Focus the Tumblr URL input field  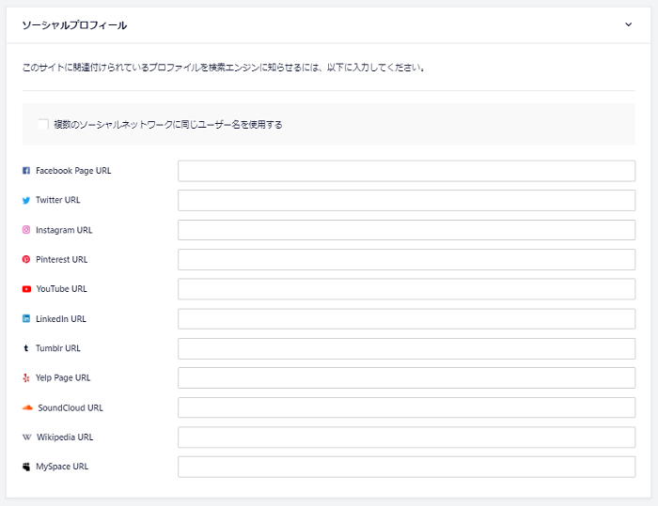click(x=406, y=348)
